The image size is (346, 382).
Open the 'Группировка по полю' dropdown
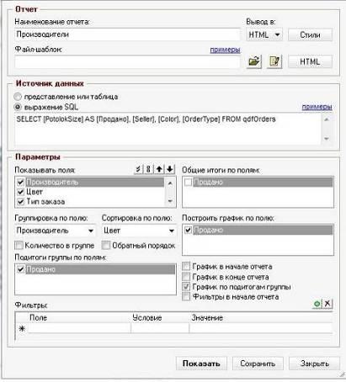point(55,231)
